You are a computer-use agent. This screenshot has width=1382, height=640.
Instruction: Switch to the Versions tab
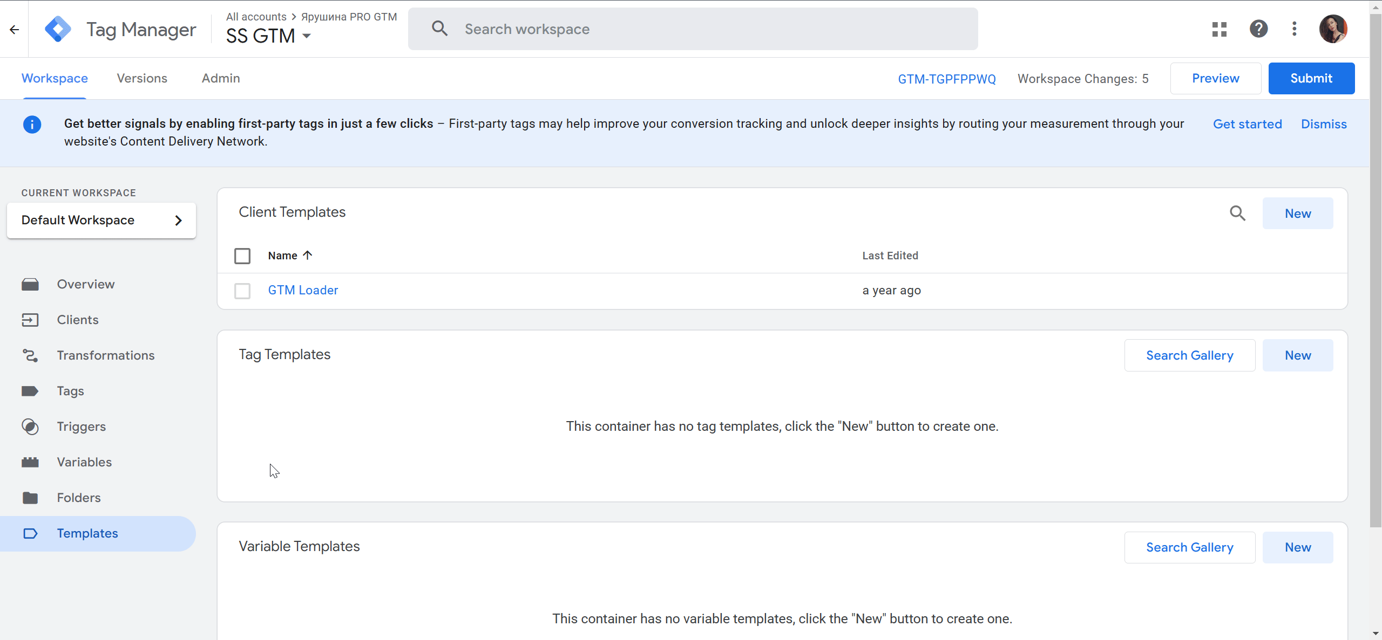(142, 78)
